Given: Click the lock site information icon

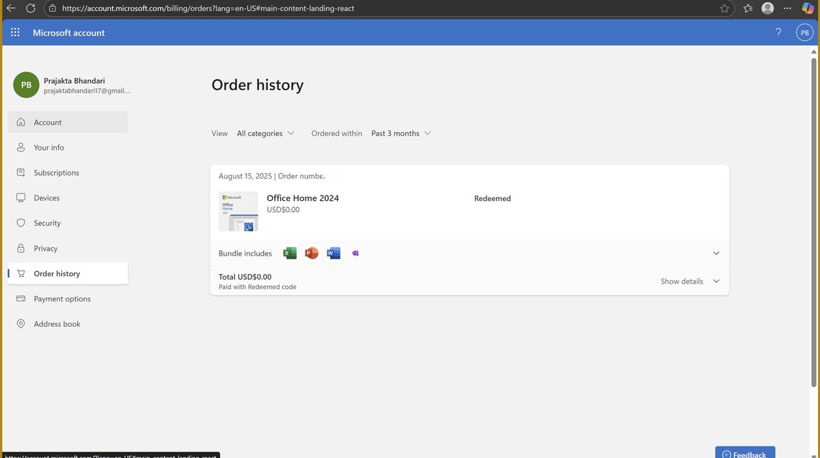Looking at the screenshot, I should [x=53, y=8].
